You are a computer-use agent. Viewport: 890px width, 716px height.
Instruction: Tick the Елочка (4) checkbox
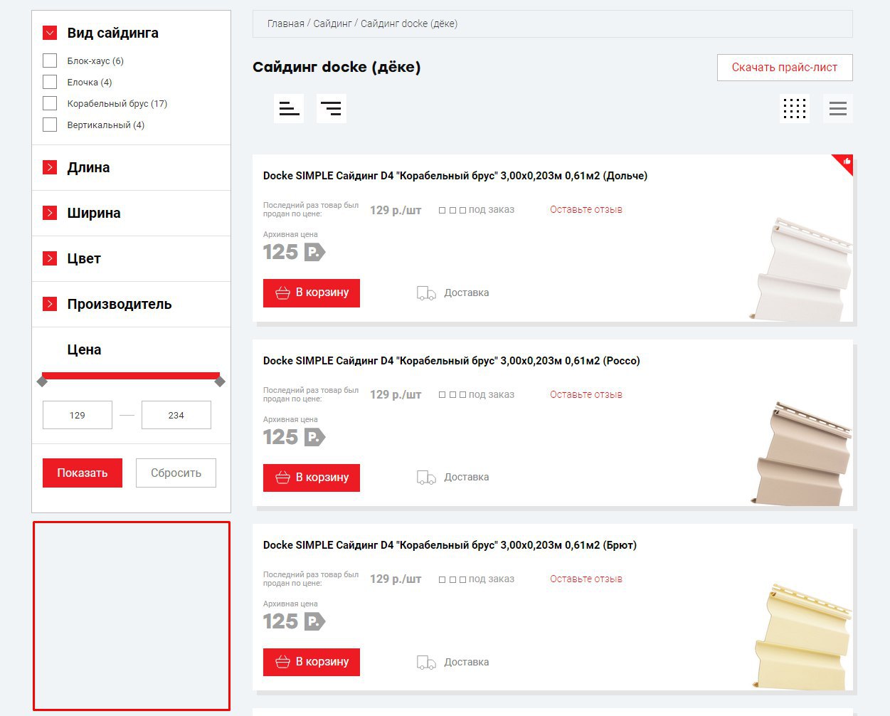50,82
